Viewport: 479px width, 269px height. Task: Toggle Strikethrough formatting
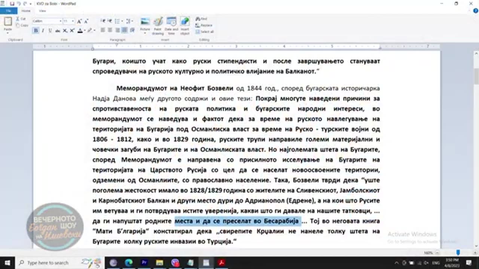tap(58, 30)
